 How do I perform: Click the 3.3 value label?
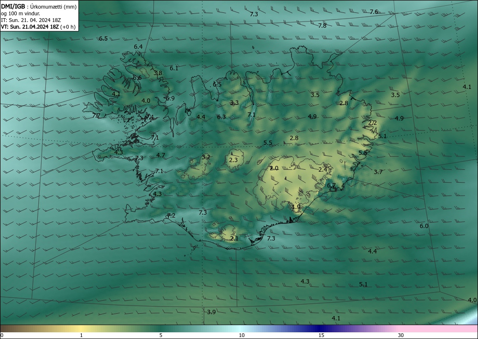tap(234, 102)
